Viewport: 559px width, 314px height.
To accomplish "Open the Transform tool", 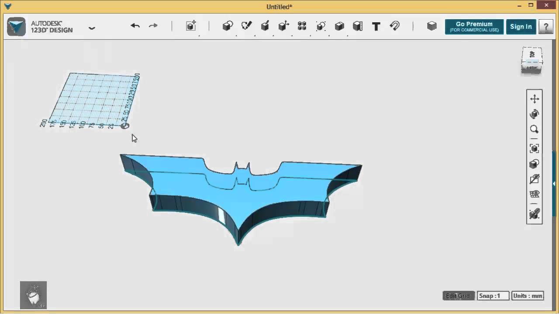I will (x=191, y=26).
